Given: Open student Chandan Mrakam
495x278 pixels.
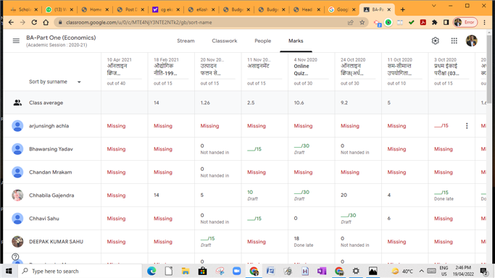Looking at the screenshot, I should pyautogui.click(x=51, y=172).
